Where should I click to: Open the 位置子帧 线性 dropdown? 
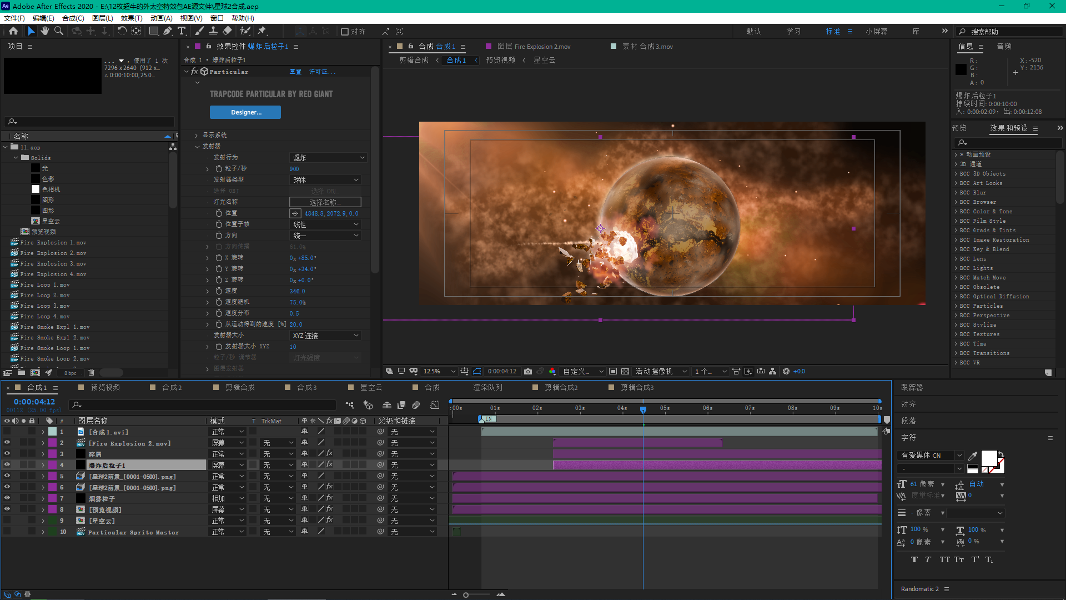[326, 224]
